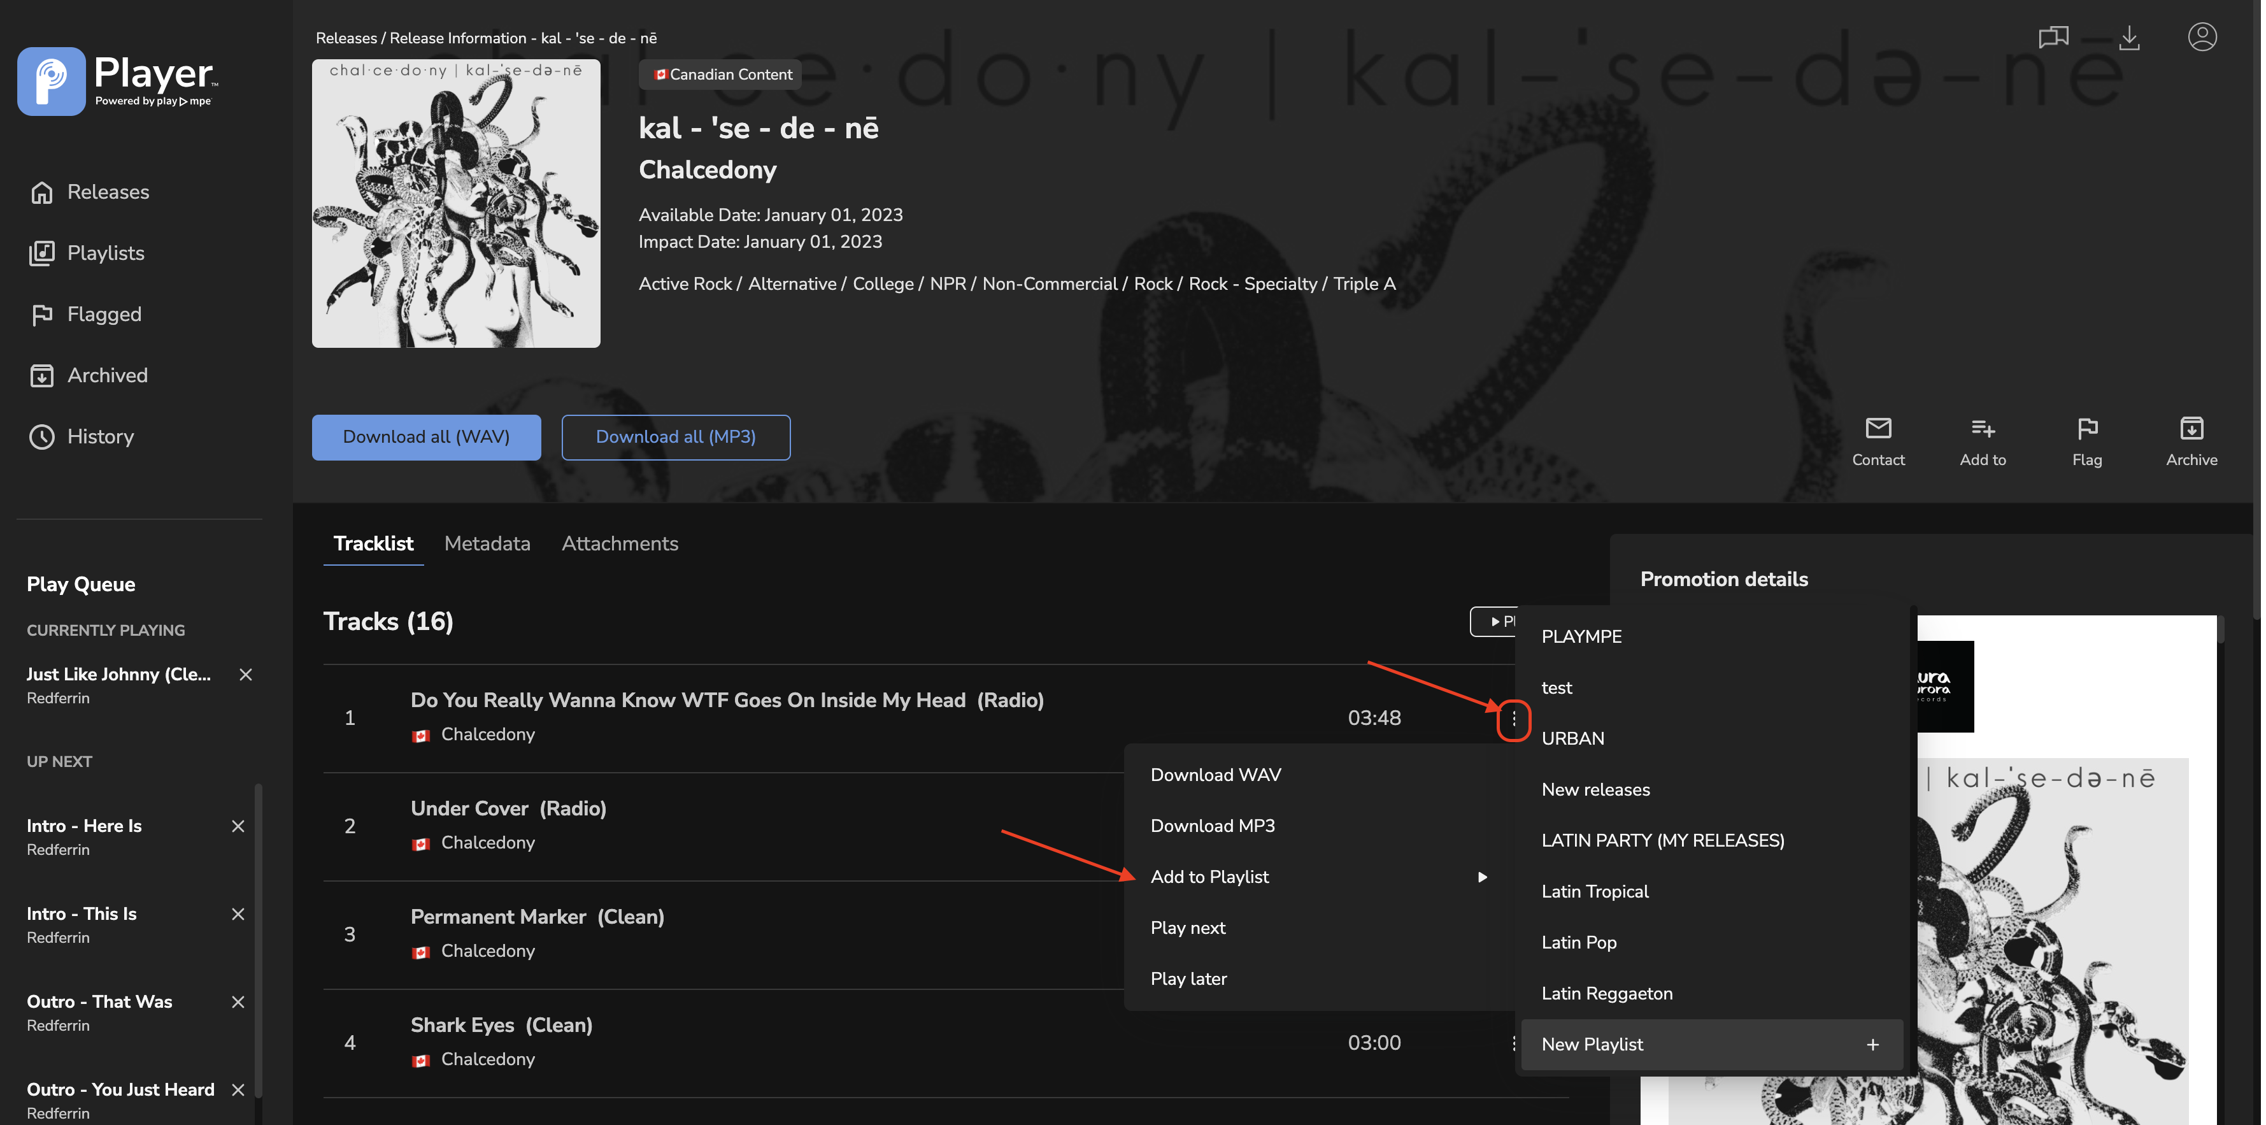
Task: Click the Play Queue scrollbar
Action: tap(259, 941)
